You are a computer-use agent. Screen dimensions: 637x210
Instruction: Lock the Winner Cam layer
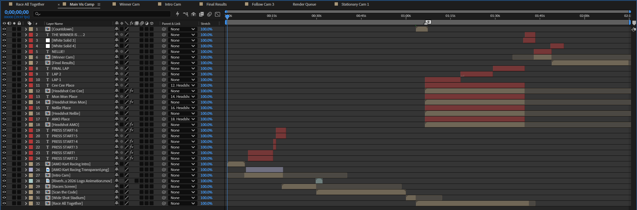(x=19, y=57)
